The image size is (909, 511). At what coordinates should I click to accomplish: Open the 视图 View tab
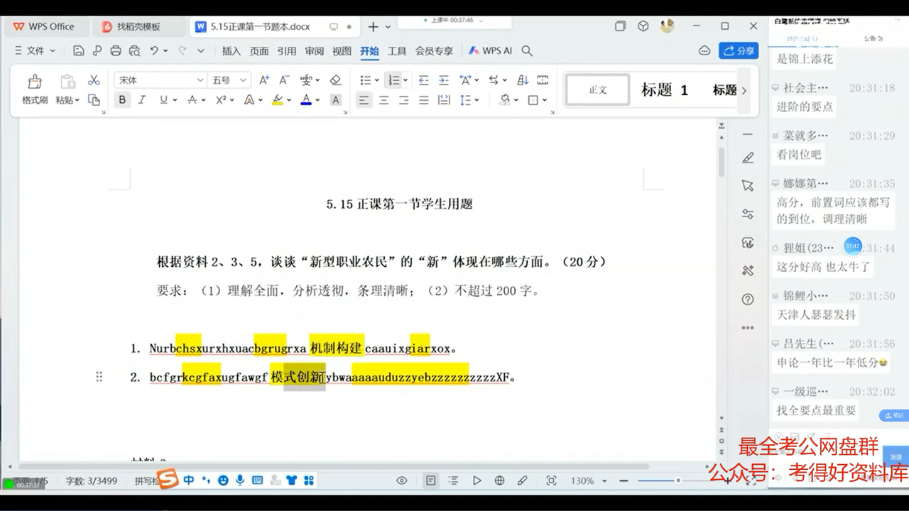(342, 51)
